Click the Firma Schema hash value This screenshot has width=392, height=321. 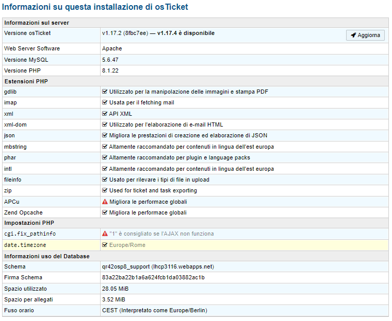[153, 278]
